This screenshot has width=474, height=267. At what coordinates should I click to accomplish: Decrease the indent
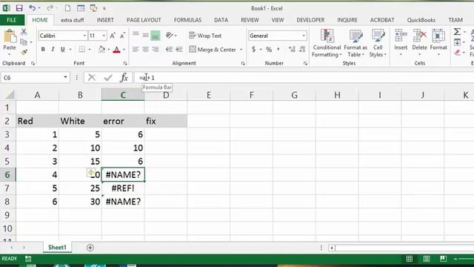170,50
